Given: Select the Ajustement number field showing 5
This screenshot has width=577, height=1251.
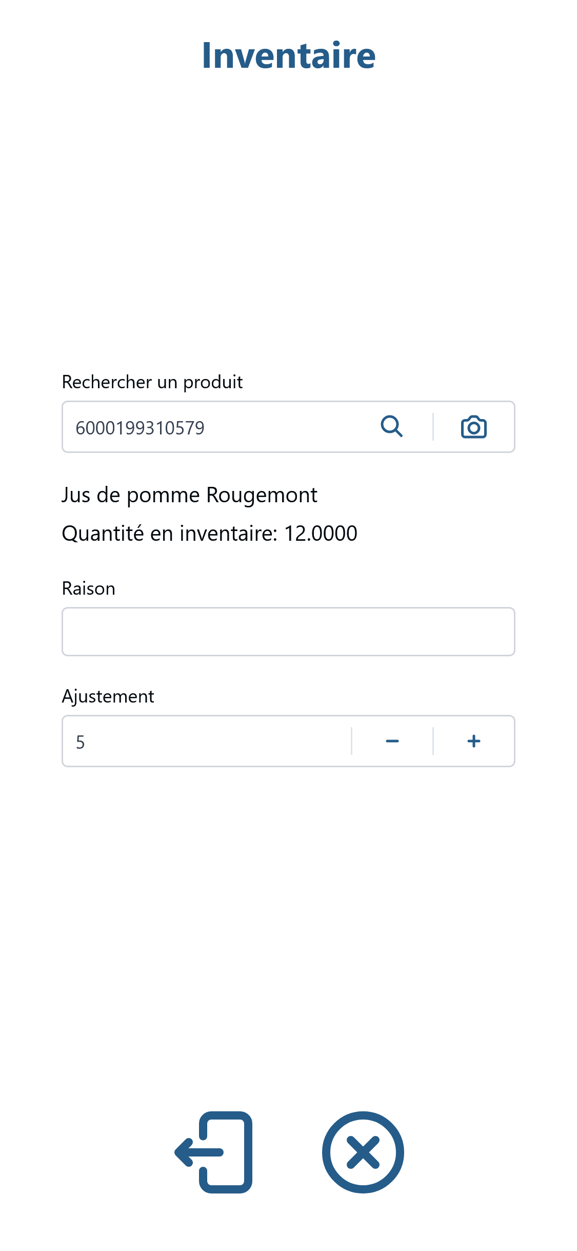Looking at the screenshot, I should click(207, 741).
